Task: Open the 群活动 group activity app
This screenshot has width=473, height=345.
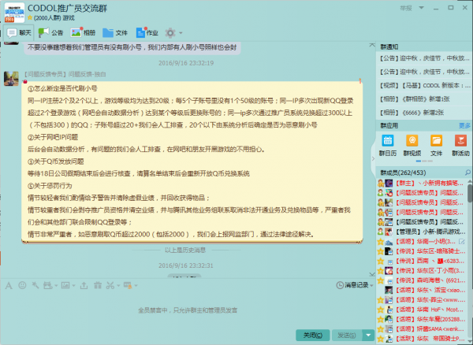Action: pos(460,146)
